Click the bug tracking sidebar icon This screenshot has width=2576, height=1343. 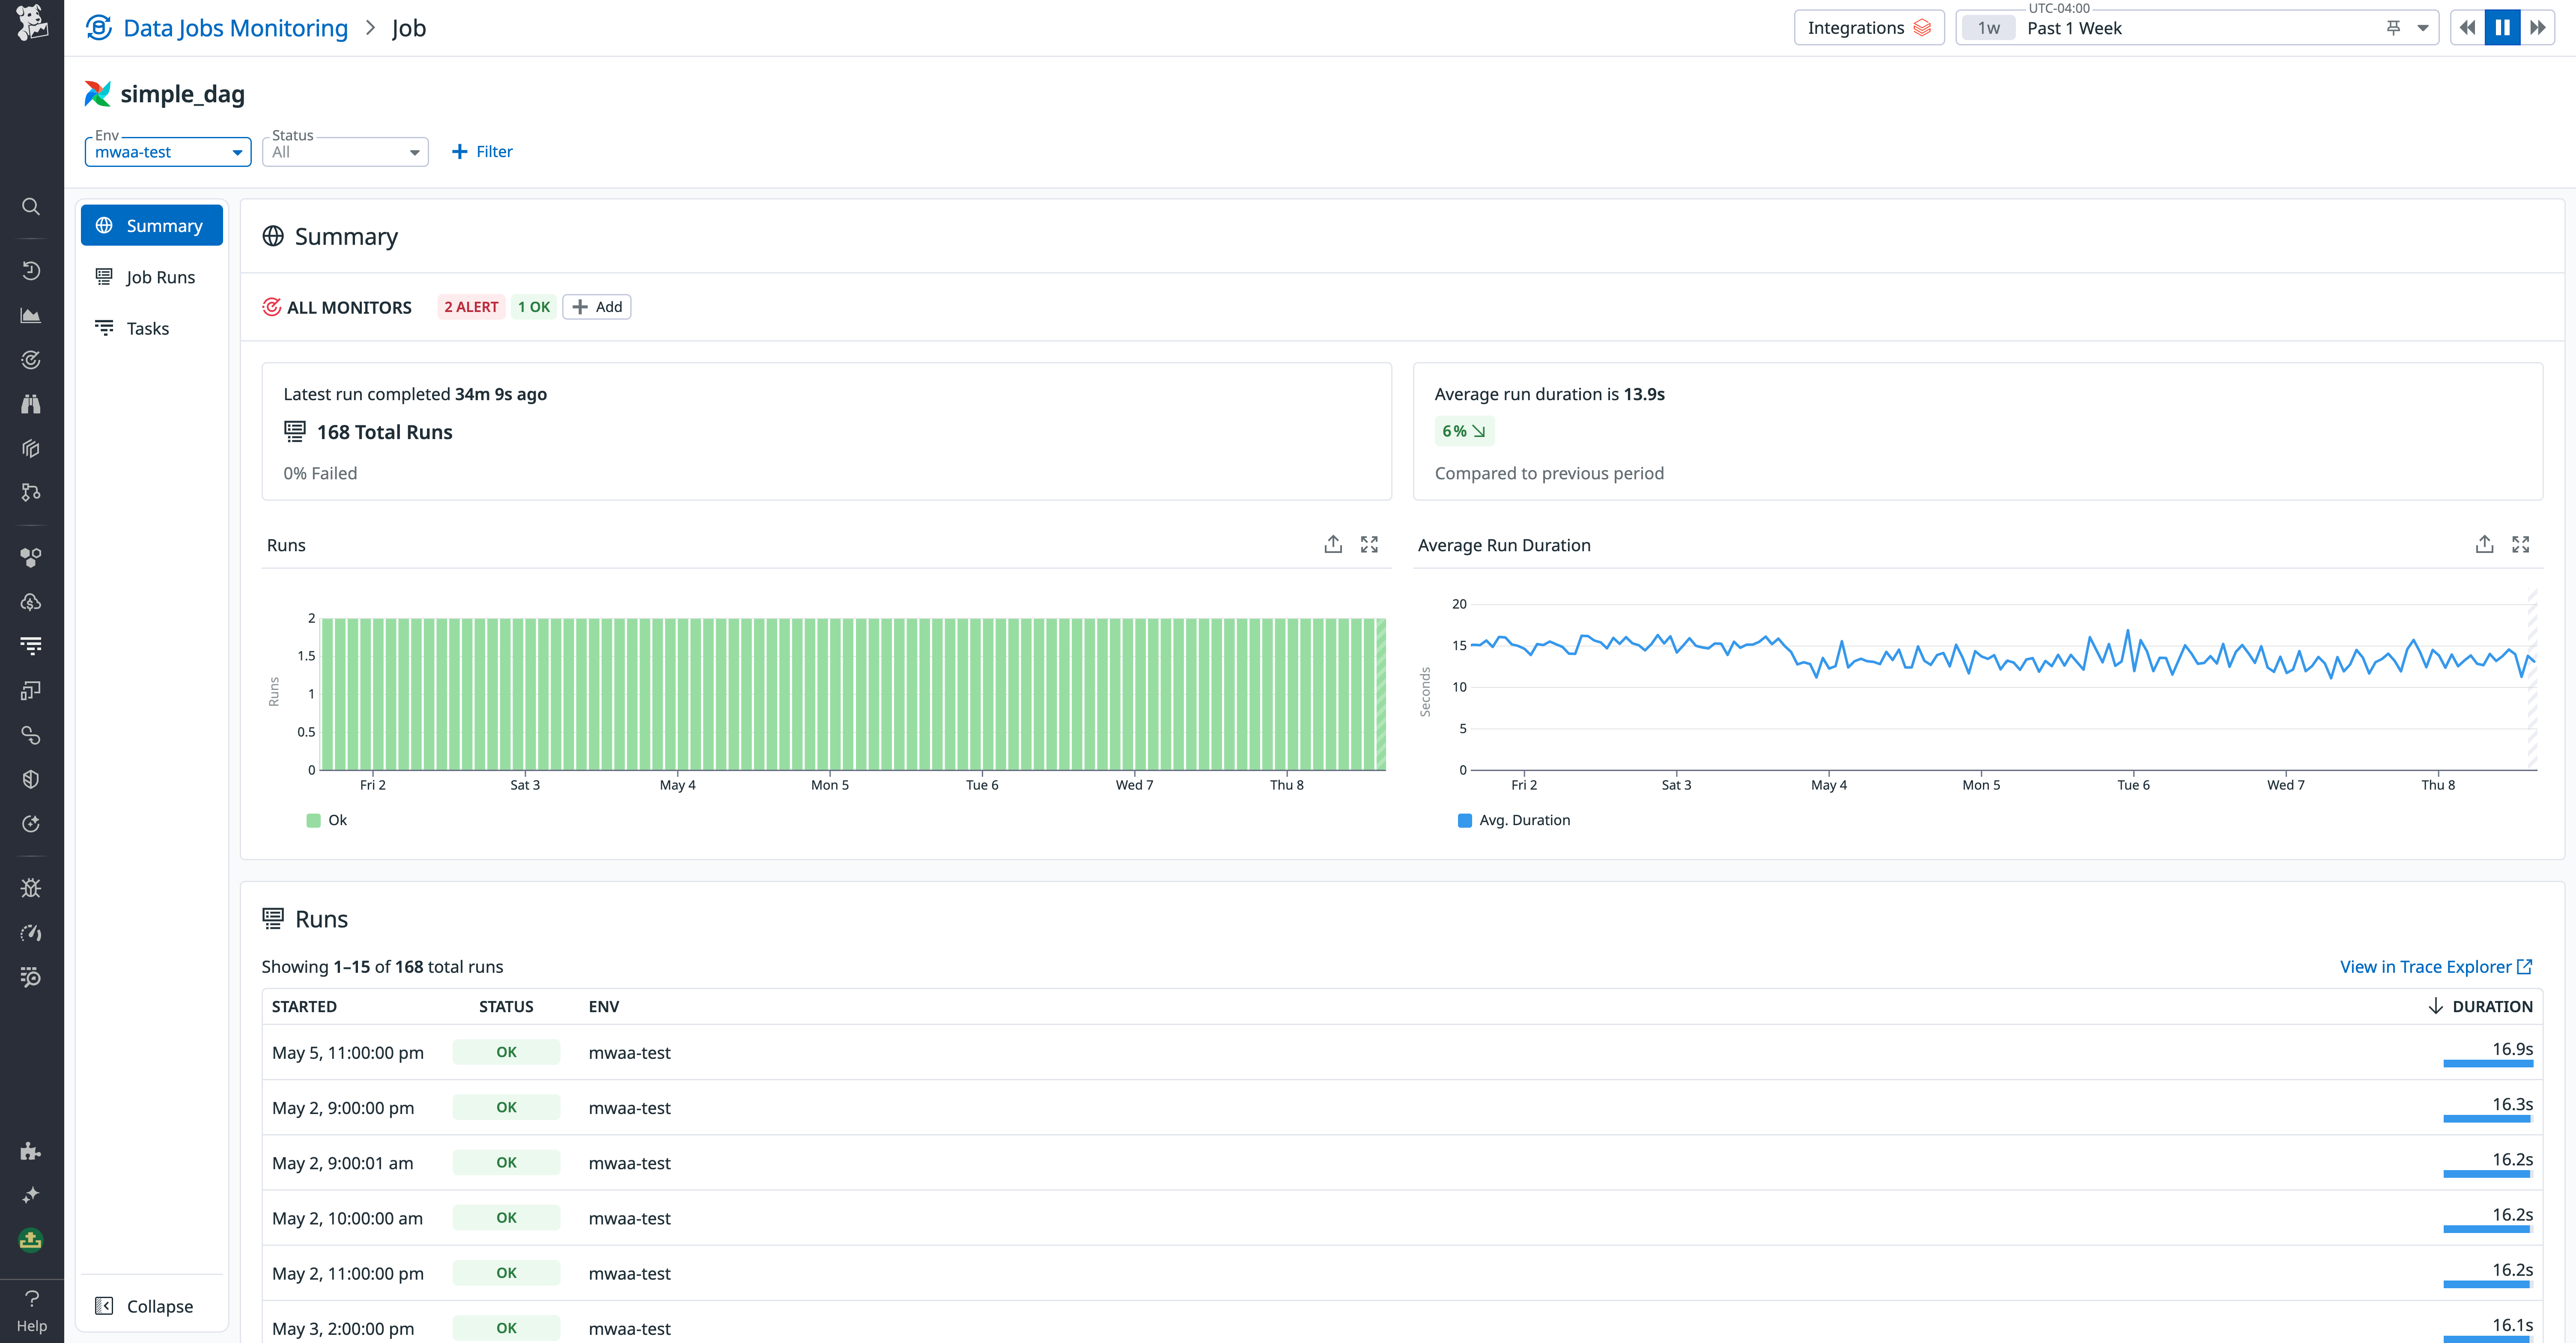pyautogui.click(x=31, y=888)
